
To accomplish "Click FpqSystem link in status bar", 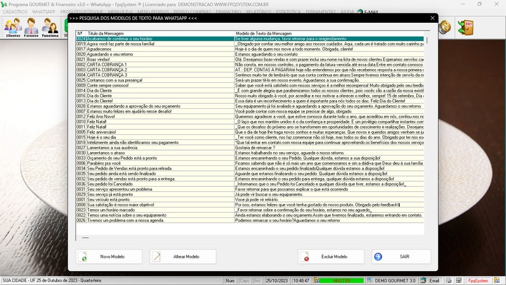I will coord(478,281).
